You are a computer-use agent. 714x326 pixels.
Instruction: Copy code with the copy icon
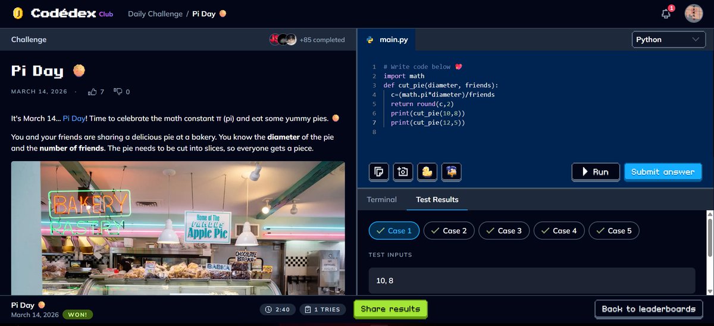click(x=378, y=172)
